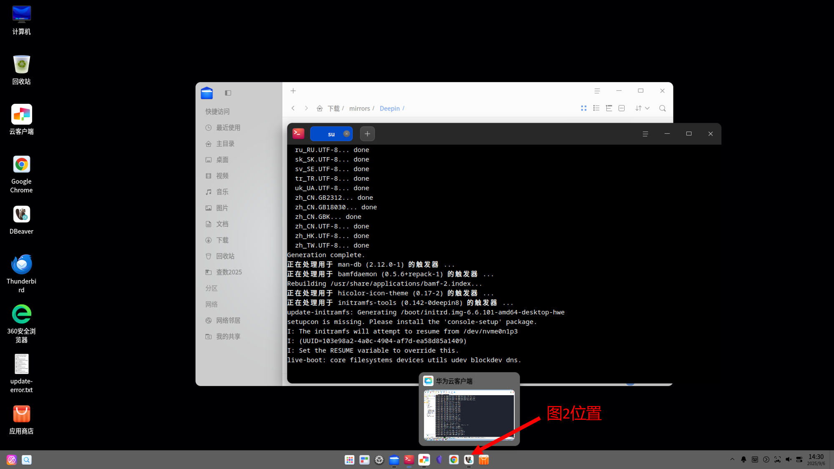Open Google Chrome from the dock
The width and height of the screenshot is (834, 469).
[x=454, y=459]
